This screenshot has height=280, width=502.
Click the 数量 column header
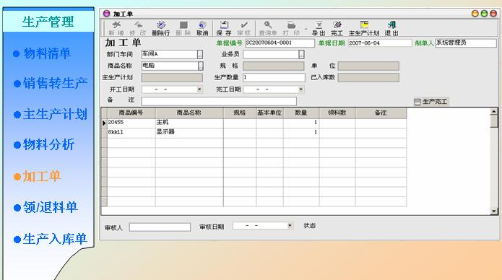[301, 113]
